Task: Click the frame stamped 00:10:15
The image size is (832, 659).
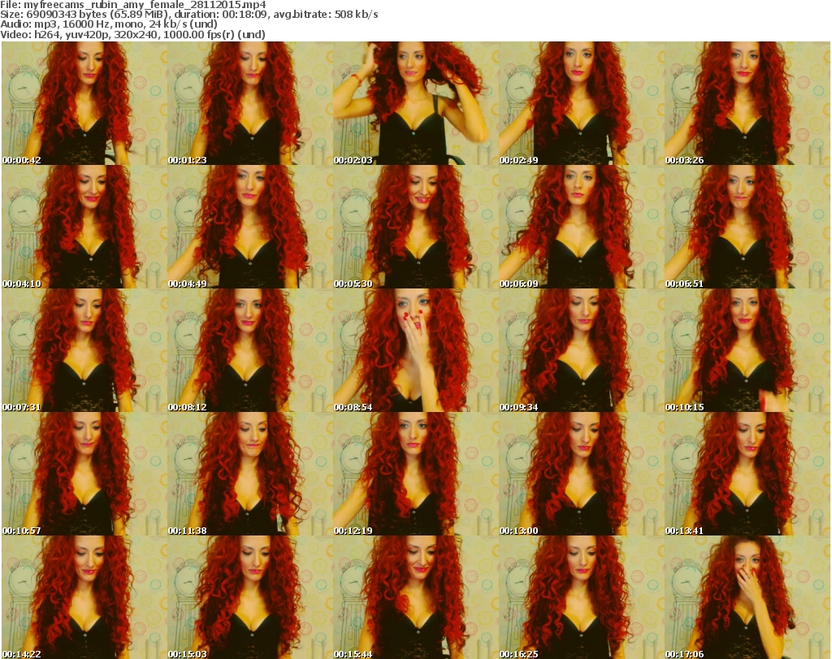Action: (747, 350)
